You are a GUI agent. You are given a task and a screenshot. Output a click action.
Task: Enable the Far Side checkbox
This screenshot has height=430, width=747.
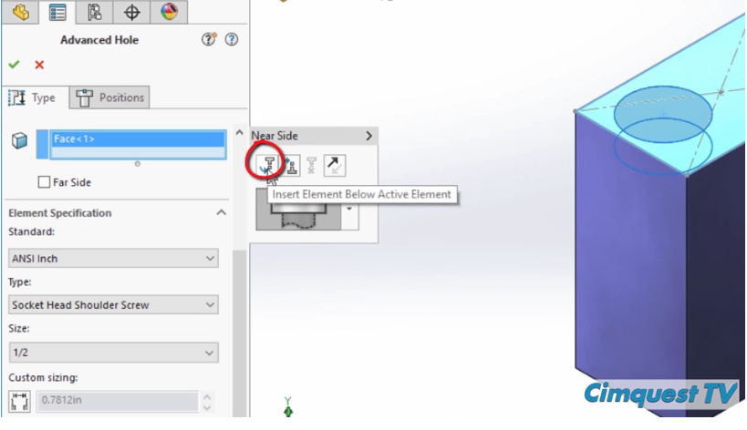(x=44, y=182)
